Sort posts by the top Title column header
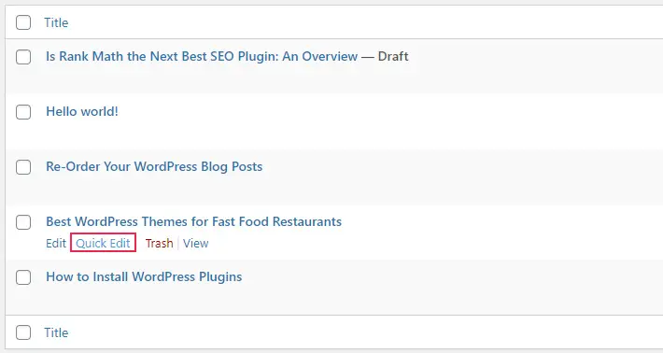This screenshot has height=353, width=663. (x=56, y=22)
